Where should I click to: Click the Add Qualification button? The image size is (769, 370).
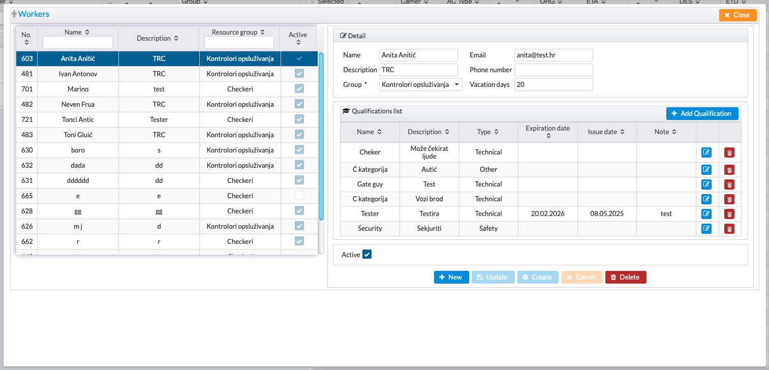(702, 113)
